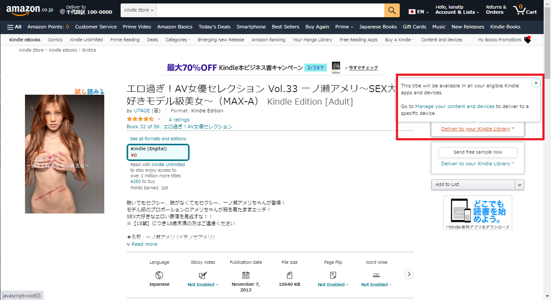Show next product details with the arrow
Image resolution: width=551 pixels, height=300 pixels.
[x=409, y=274]
